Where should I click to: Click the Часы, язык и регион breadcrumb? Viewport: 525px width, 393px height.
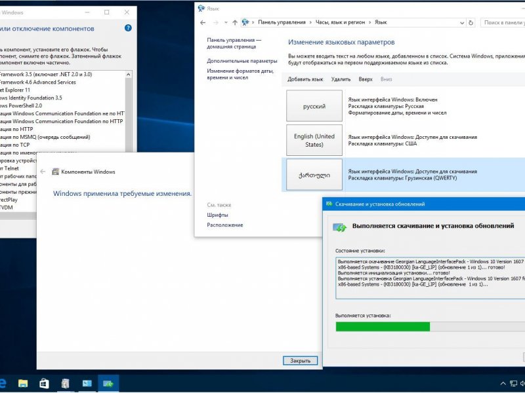click(x=340, y=22)
